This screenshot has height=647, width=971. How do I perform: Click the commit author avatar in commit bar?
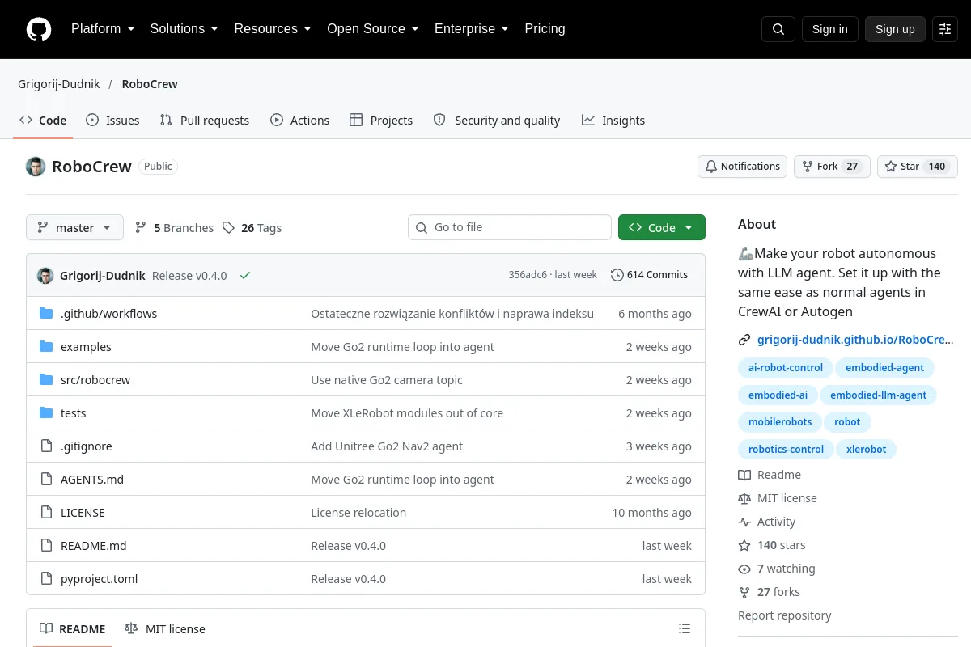click(x=45, y=275)
